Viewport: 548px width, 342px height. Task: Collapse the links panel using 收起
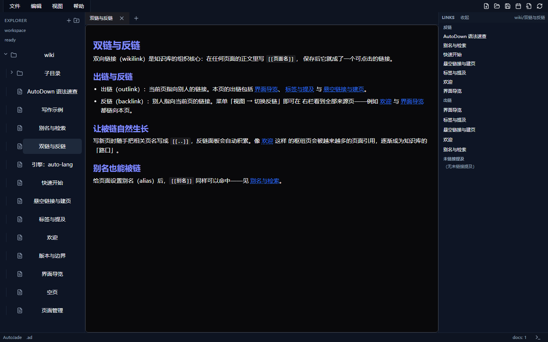pyautogui.click(x=465, y=17)
